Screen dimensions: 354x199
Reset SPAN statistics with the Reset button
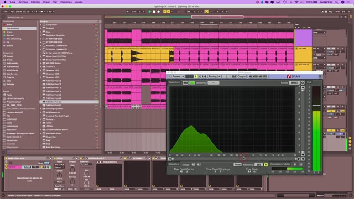pos(237,165)
